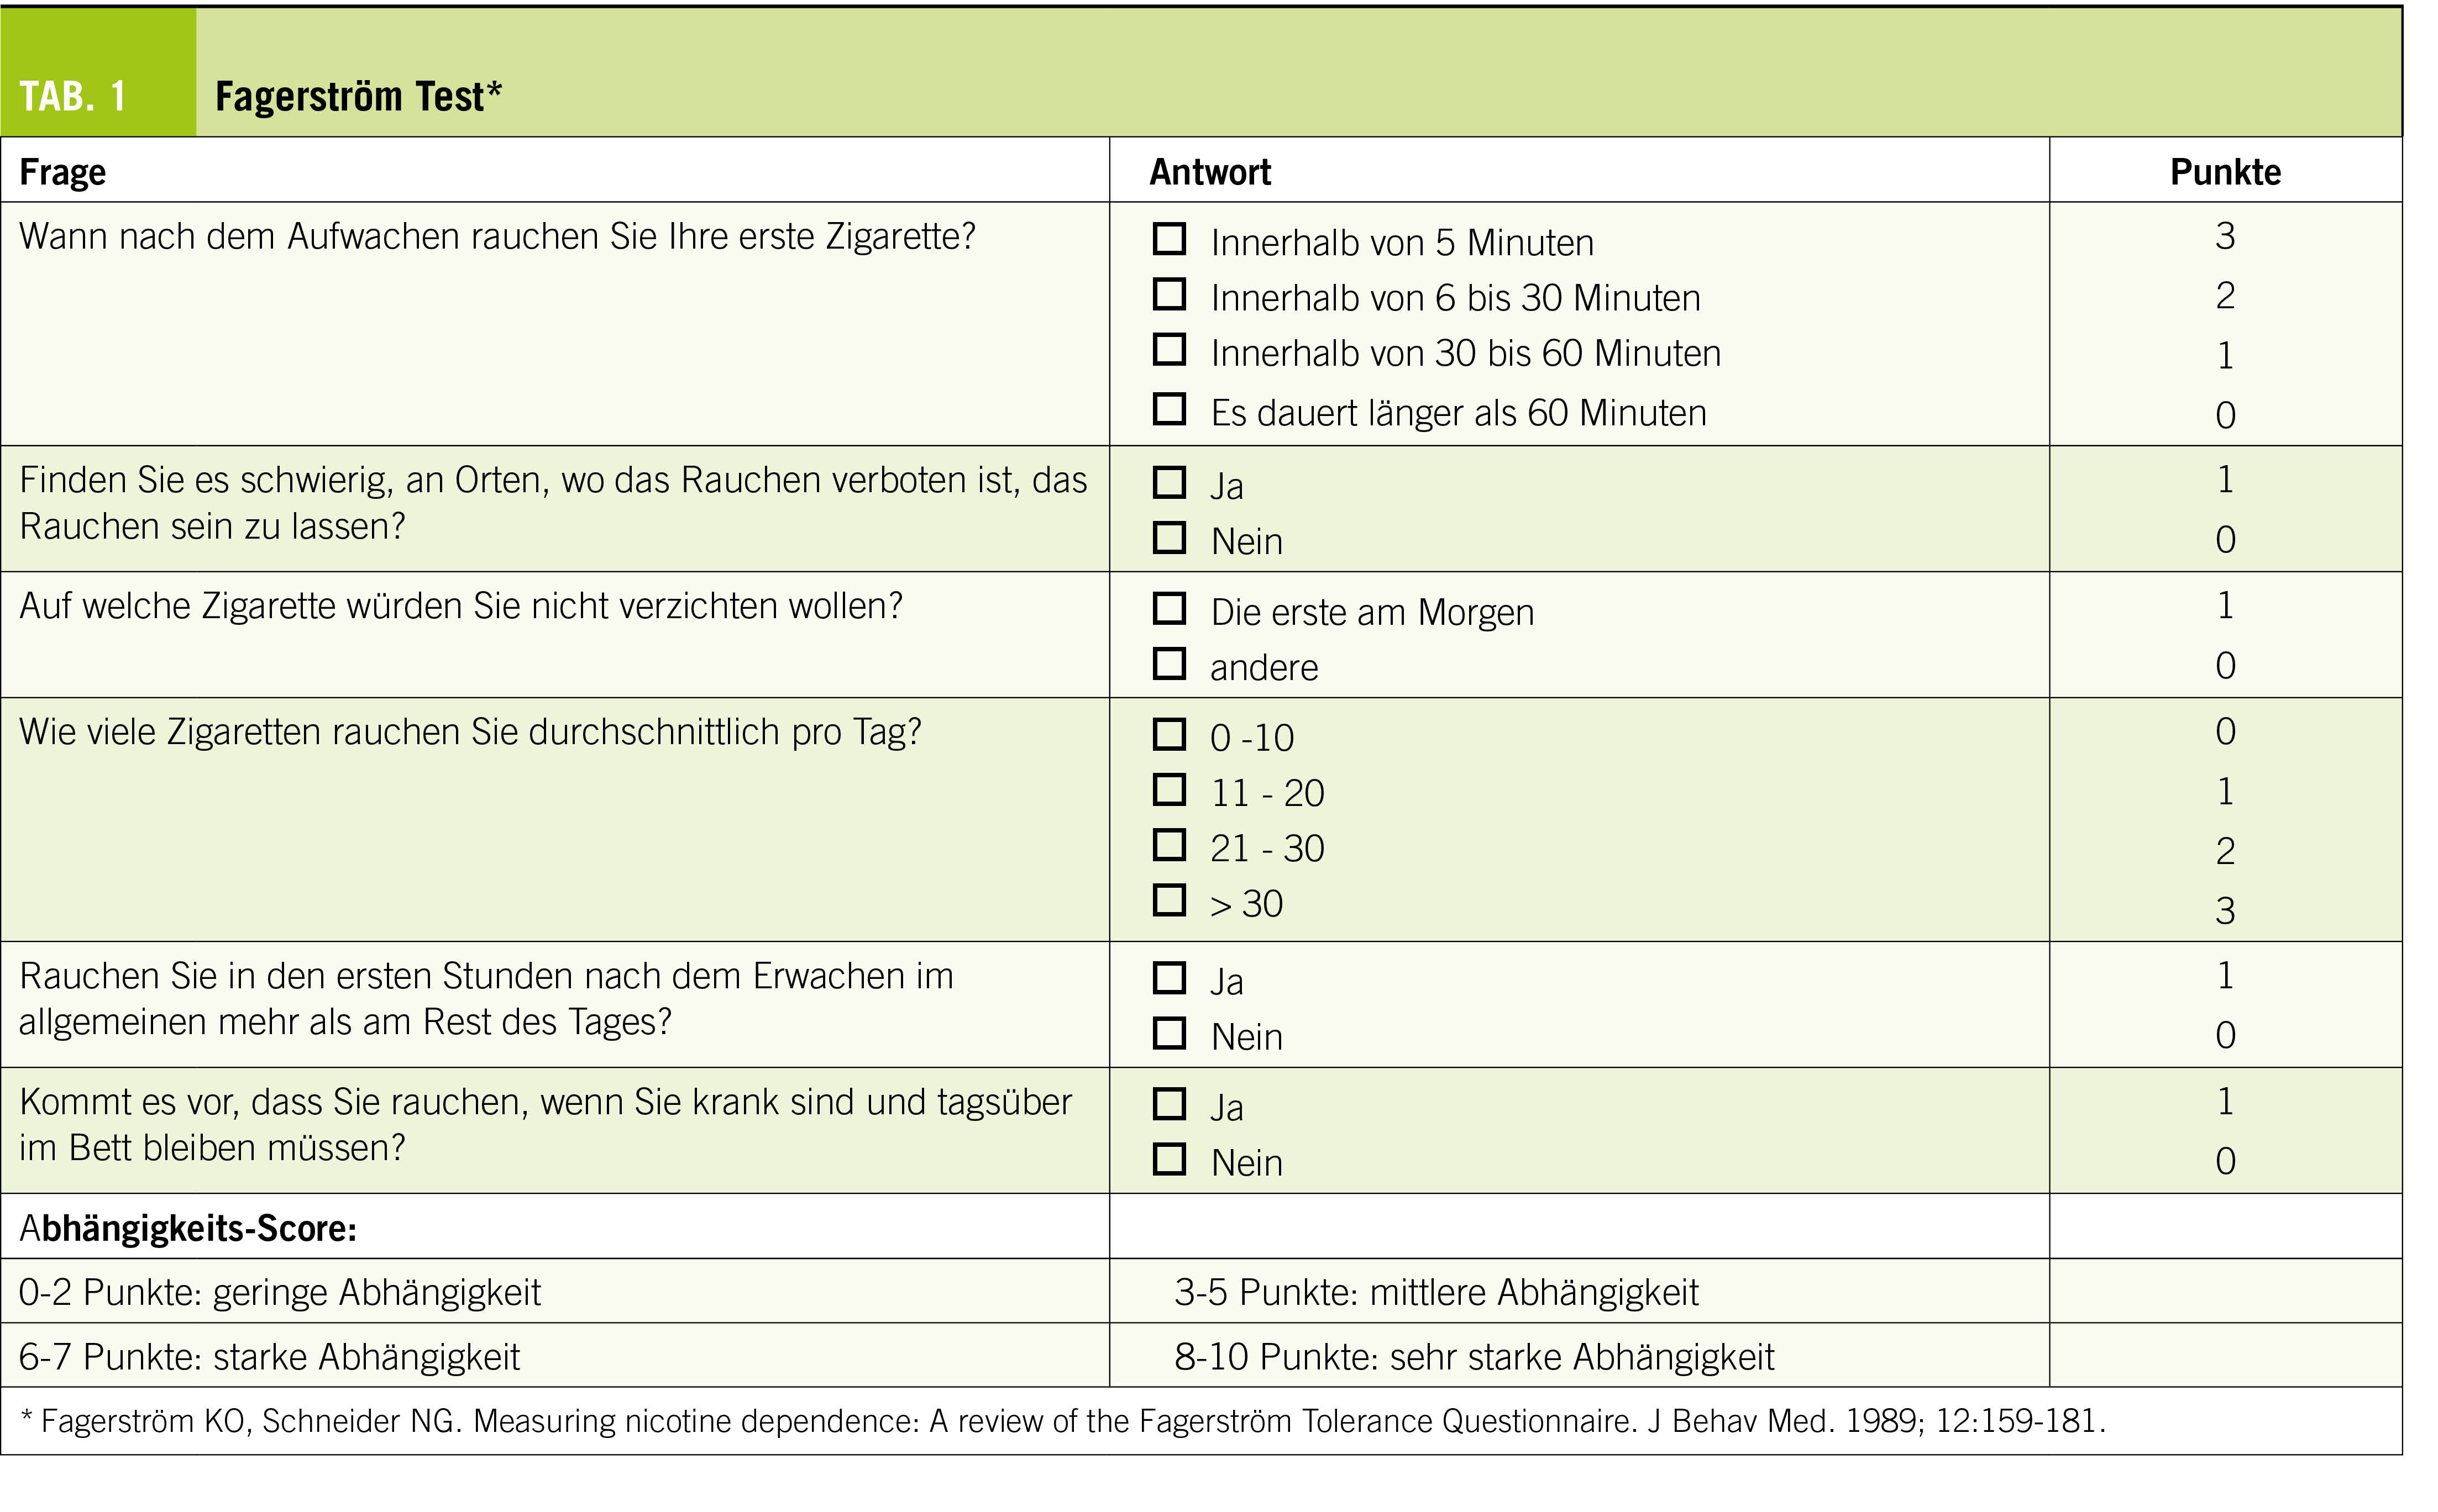Select 'Innerhalb von 30 bis 60 Minuten' checkbox
The image size is (2438, 1512).
[1168, 349]
